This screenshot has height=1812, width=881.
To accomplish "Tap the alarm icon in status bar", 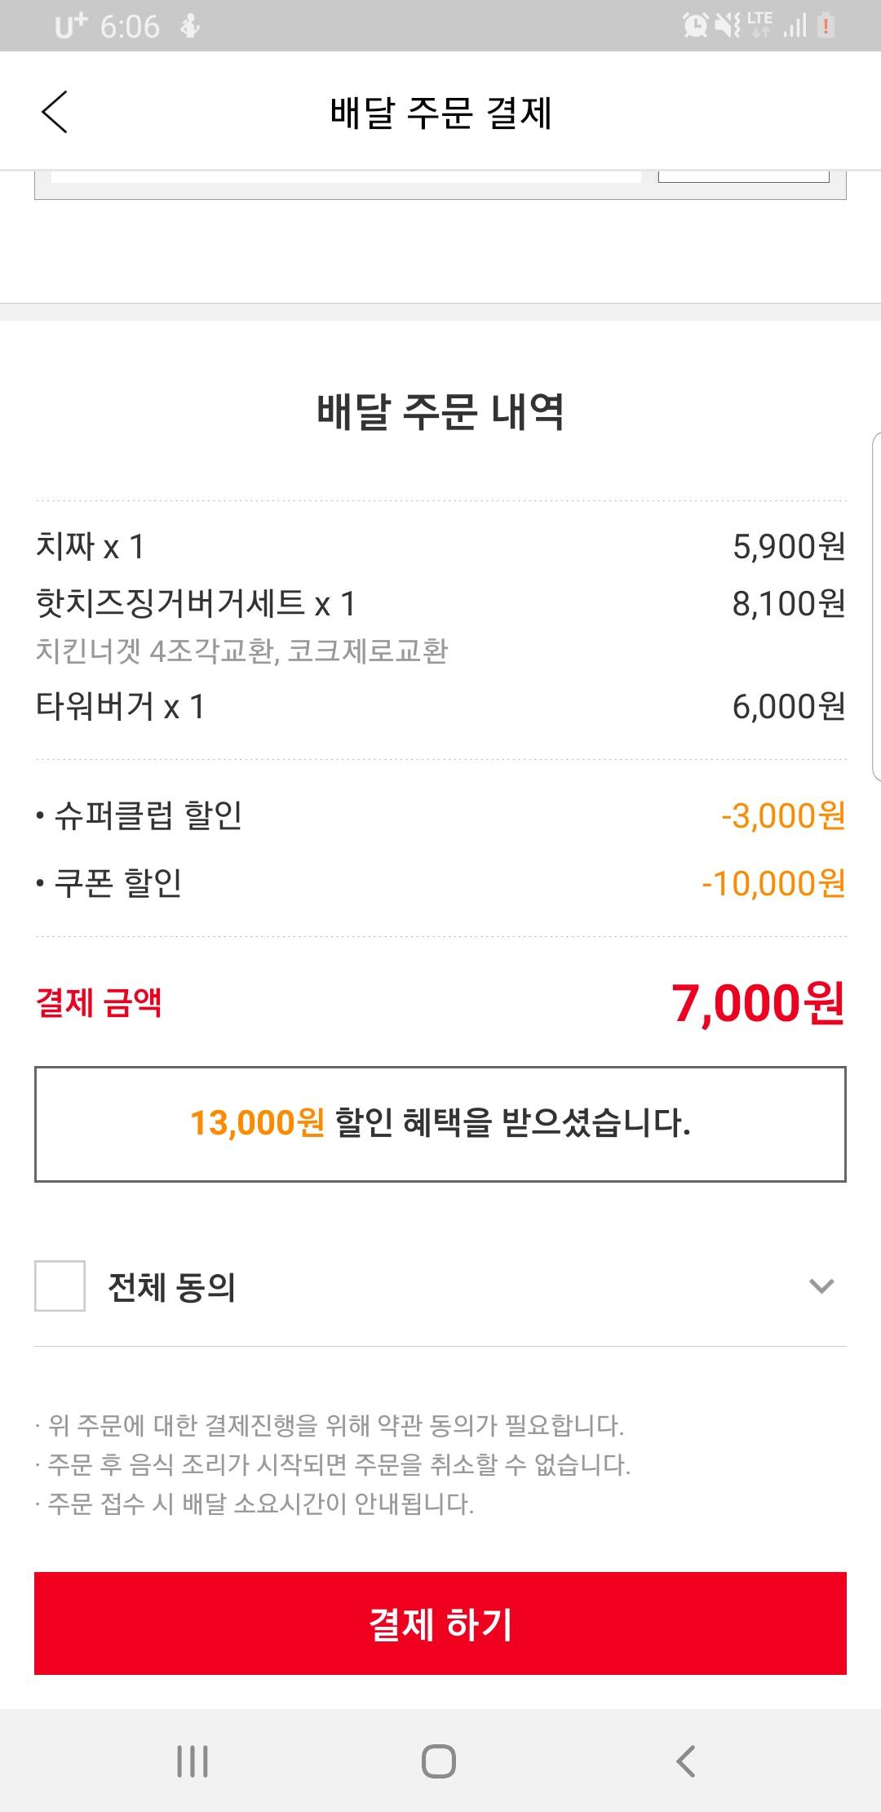I will pos(696,26).
